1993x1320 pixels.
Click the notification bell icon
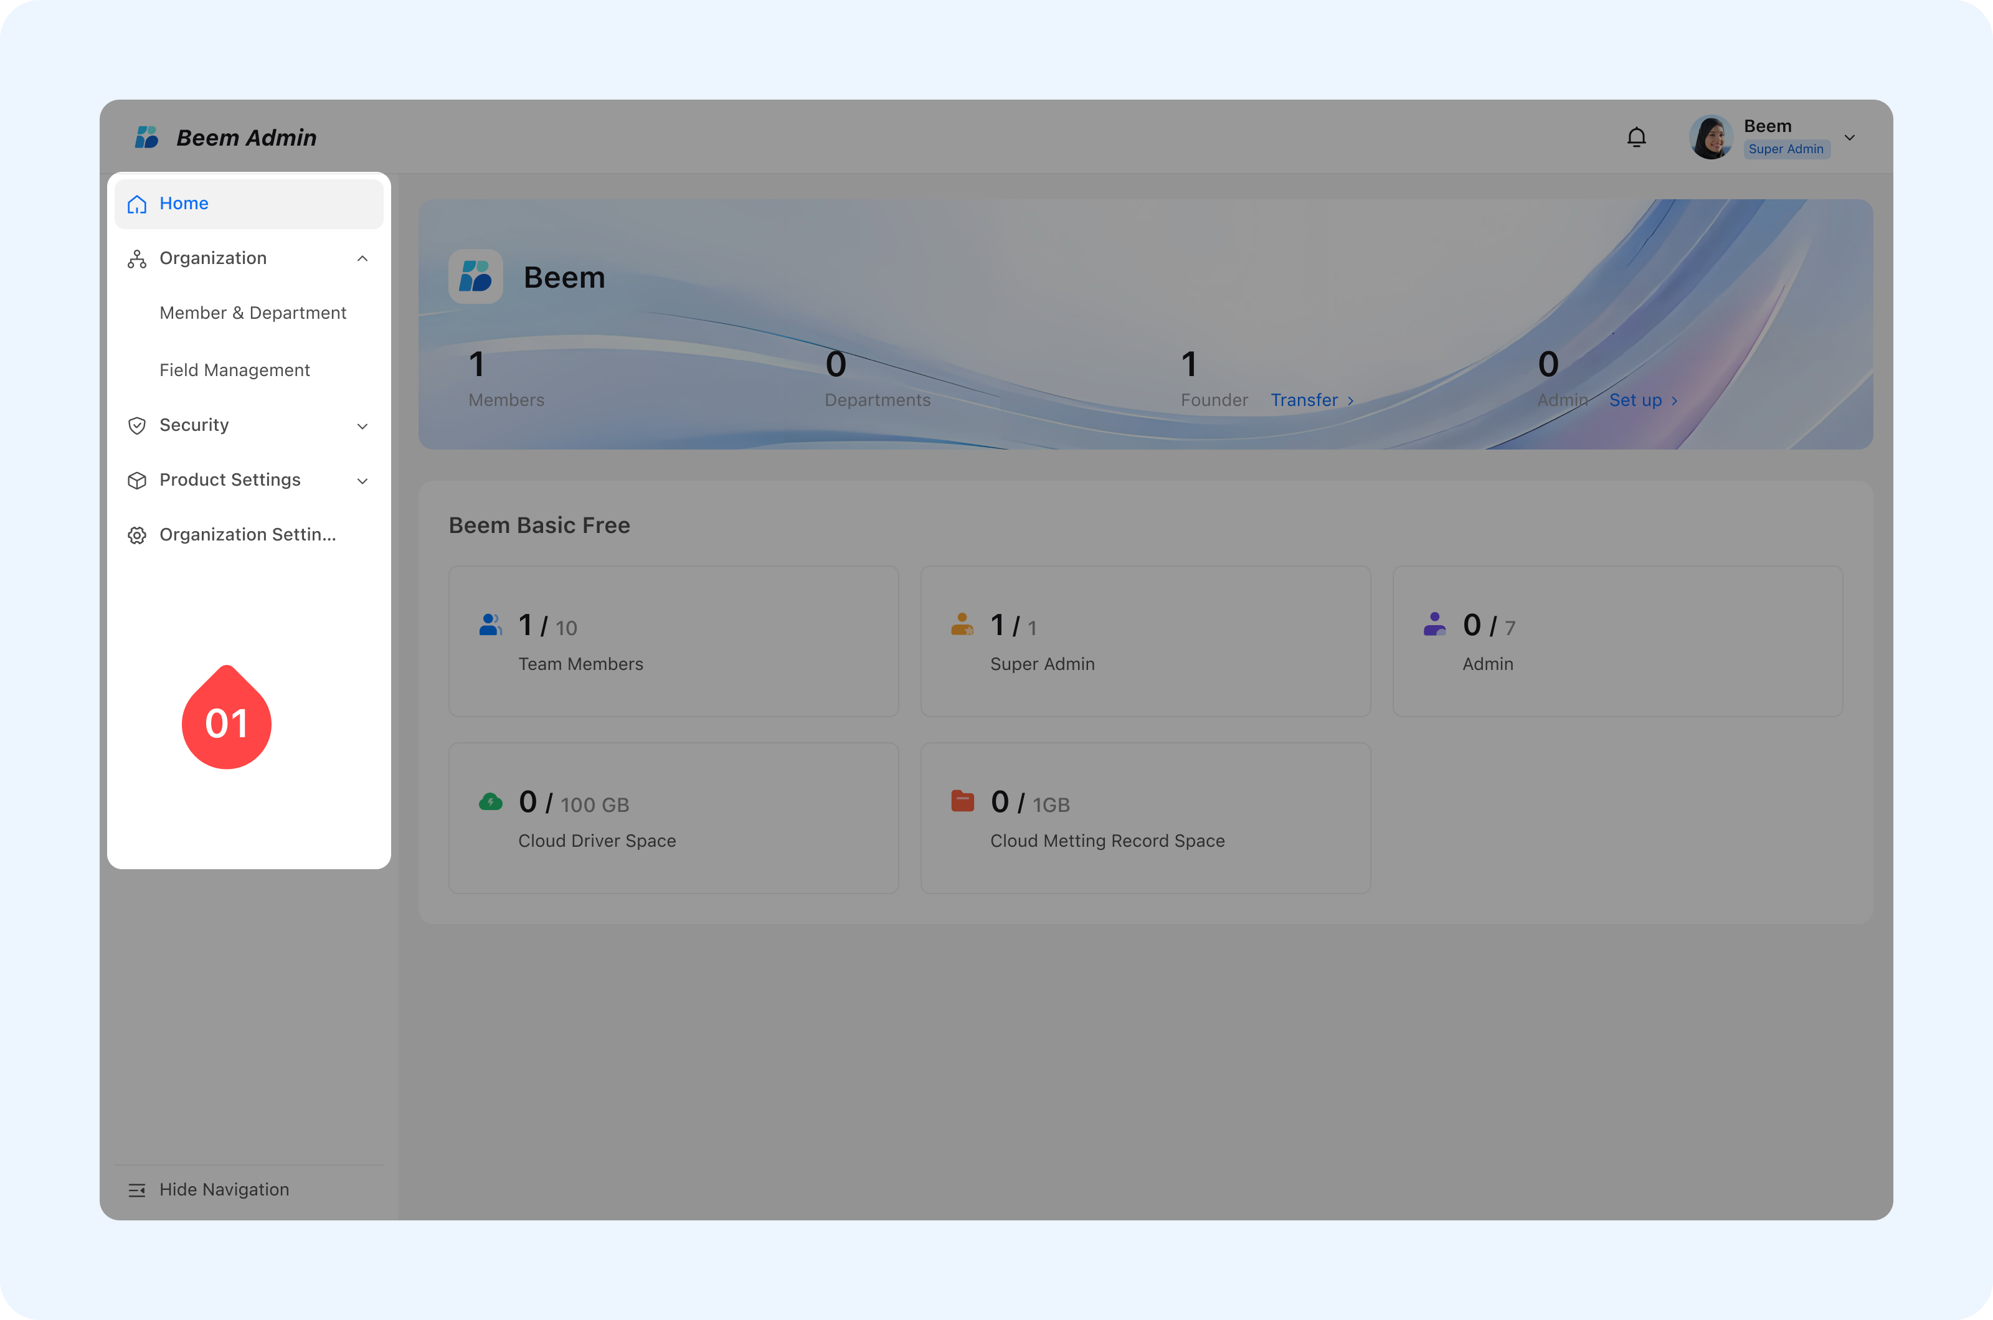click(x=1636, y=137)
